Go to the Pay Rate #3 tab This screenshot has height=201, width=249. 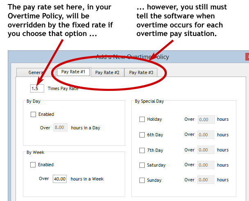(141, 72)
